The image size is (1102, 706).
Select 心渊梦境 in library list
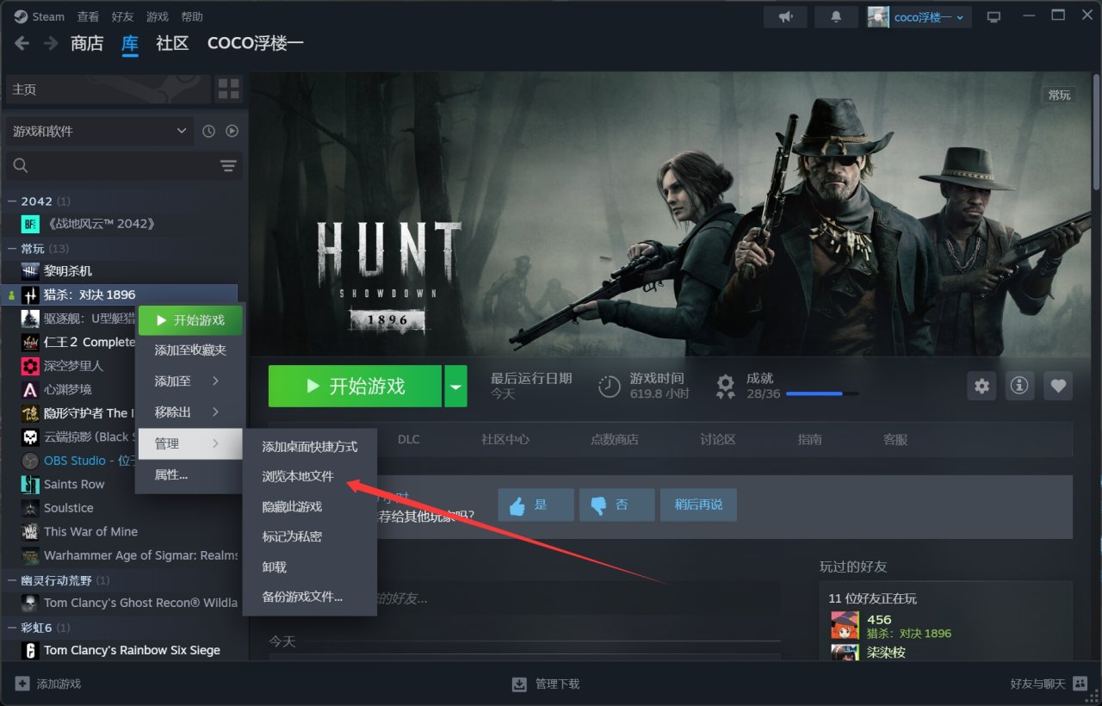pos(69,389)
